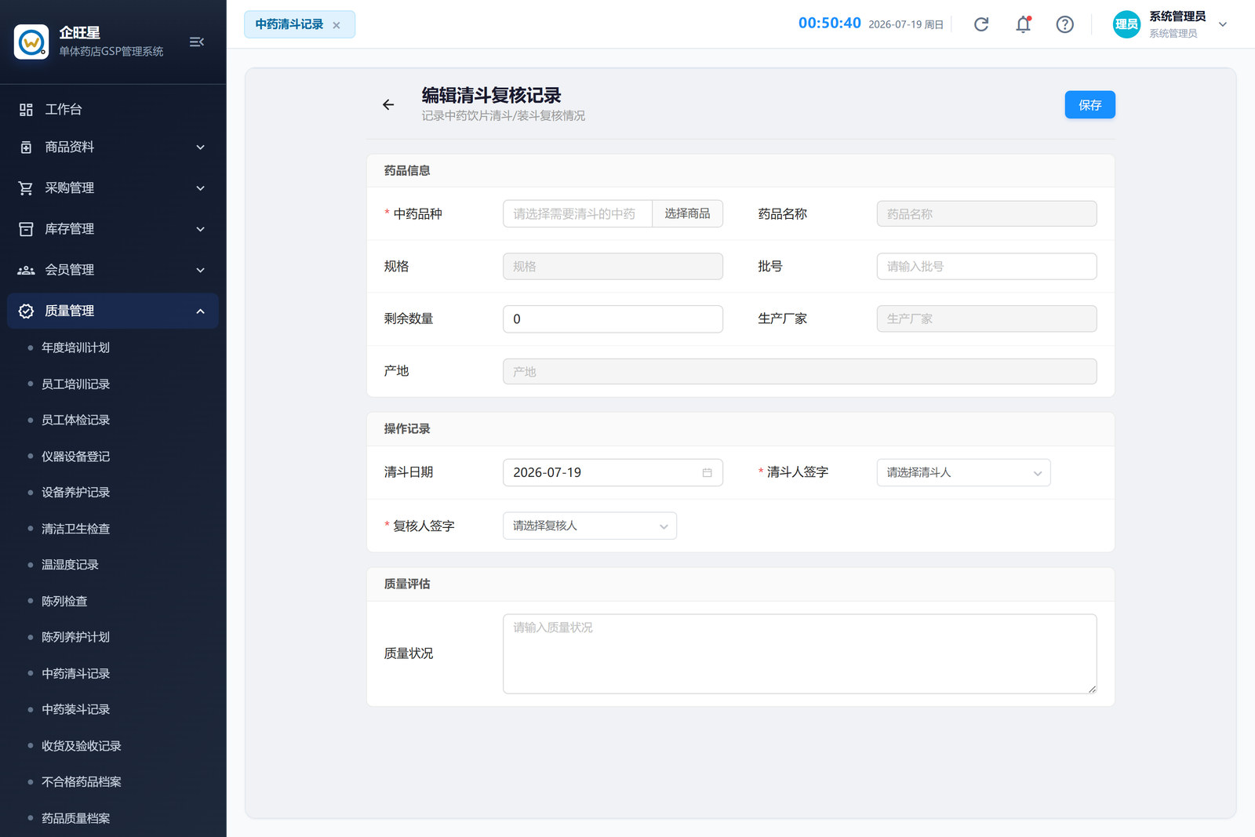Open the user account dropdown arrow
Viewport: 1255px width, 837px height.
pyautogui.click(x=1222, y=24)
